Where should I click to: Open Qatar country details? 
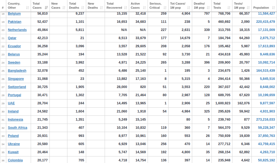click(x=12, y=38)
